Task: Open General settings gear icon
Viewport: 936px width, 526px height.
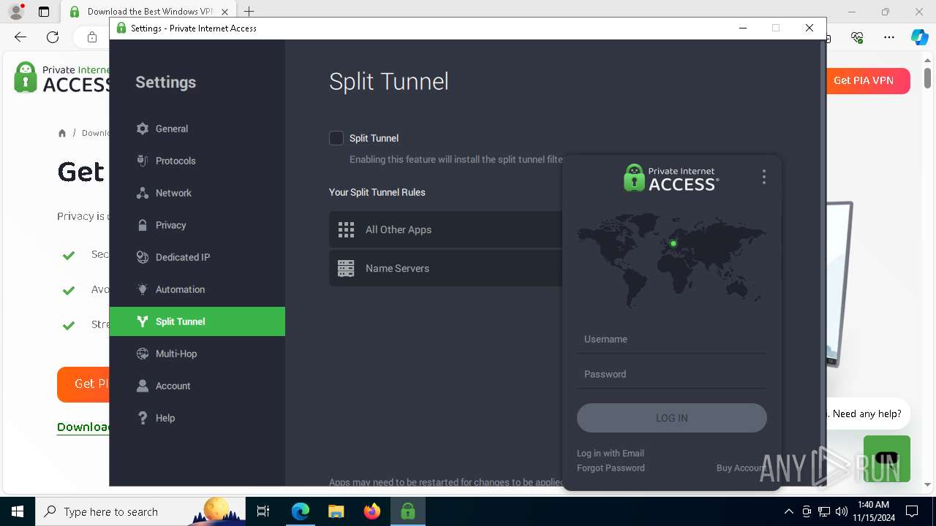Action: click(x=143, y=129)
